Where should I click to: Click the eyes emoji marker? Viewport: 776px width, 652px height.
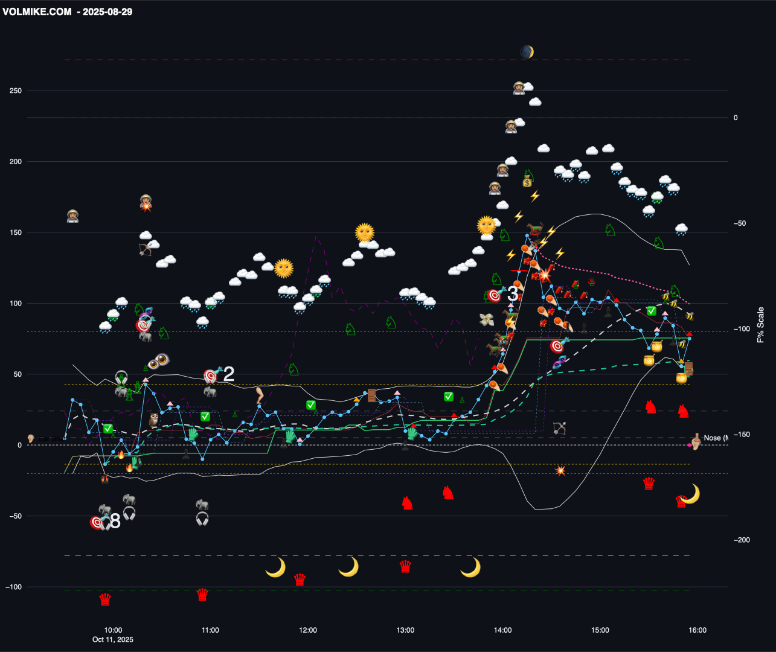(x=158, y=361)
